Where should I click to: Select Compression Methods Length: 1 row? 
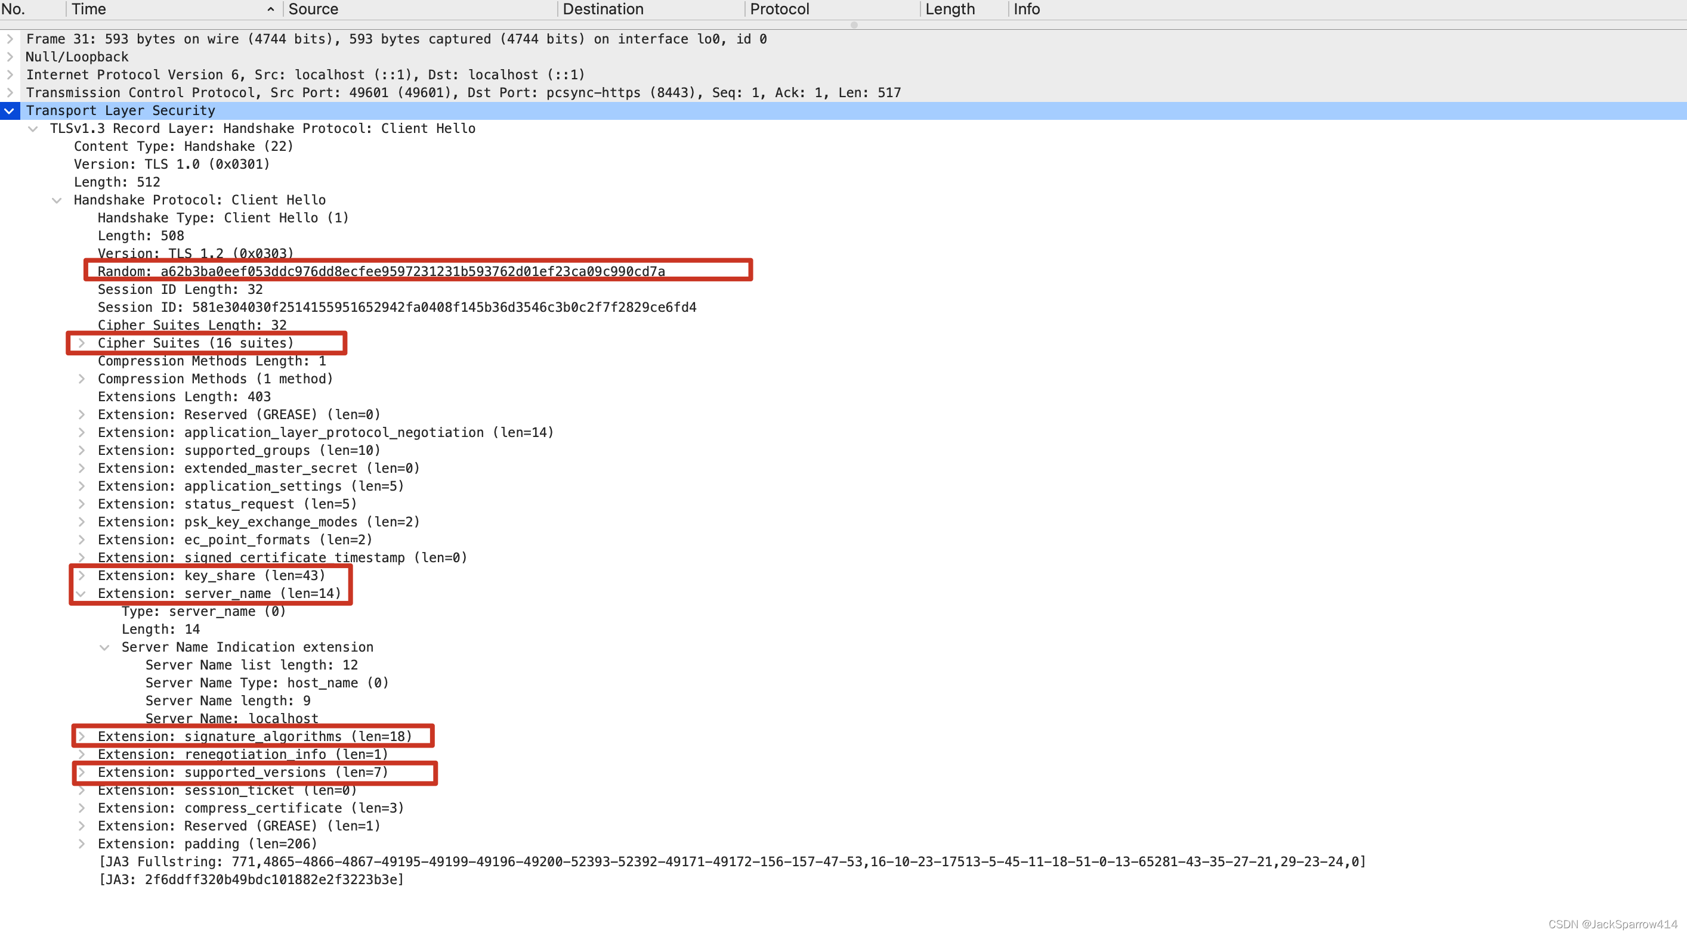click(212, 361)
